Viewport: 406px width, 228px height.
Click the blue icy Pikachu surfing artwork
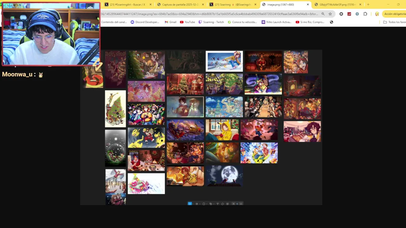coord(259,153)
